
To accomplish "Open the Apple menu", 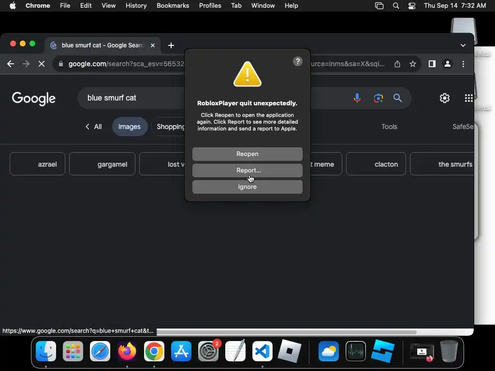I will click(13, 6).
